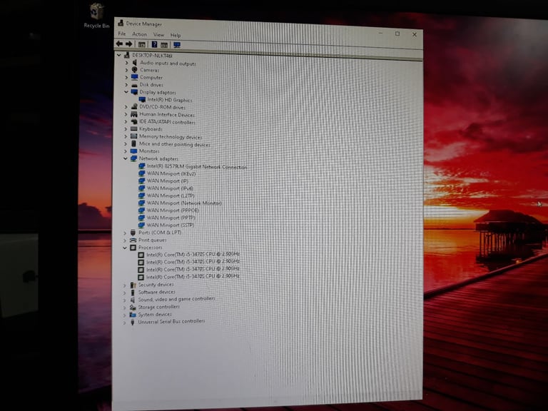The image size is (548, 411).
Task: Click the Print queues printer icon
Action: pos(133,240)
